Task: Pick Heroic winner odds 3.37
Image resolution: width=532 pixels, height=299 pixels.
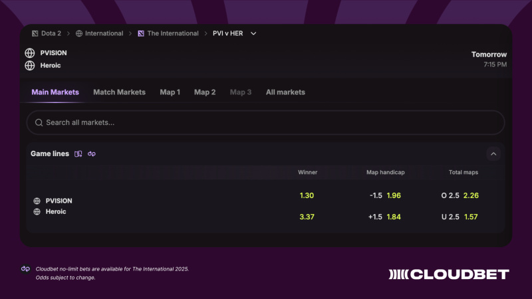Action: pyautogui.click(x=307, y=217)
